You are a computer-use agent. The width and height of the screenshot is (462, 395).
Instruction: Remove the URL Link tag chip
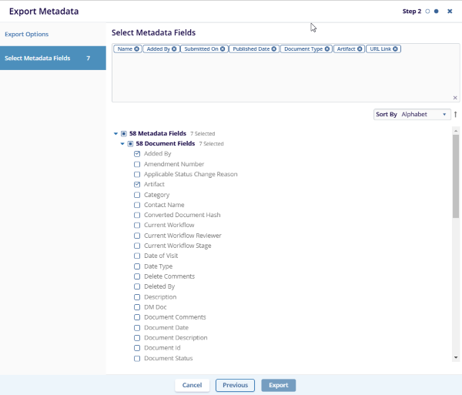[396, 49]
